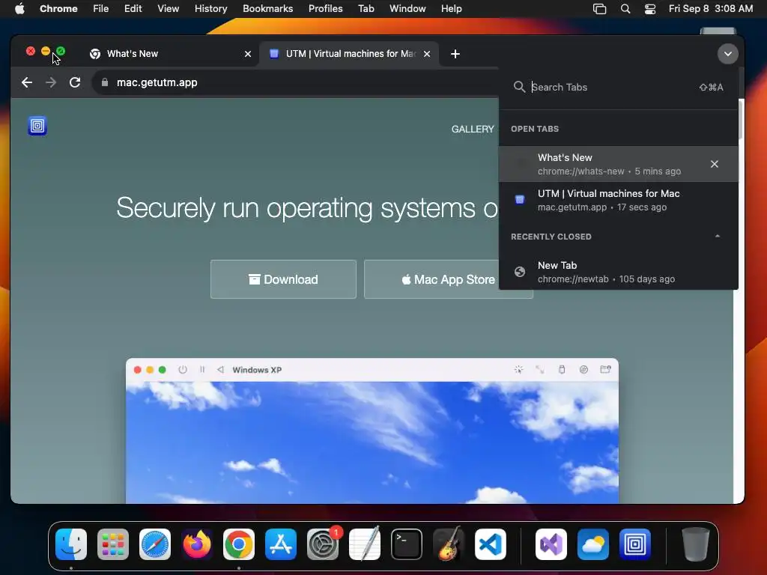The image size is (767, 575).
Task: Open the Window menu
Action: point(407,9)
